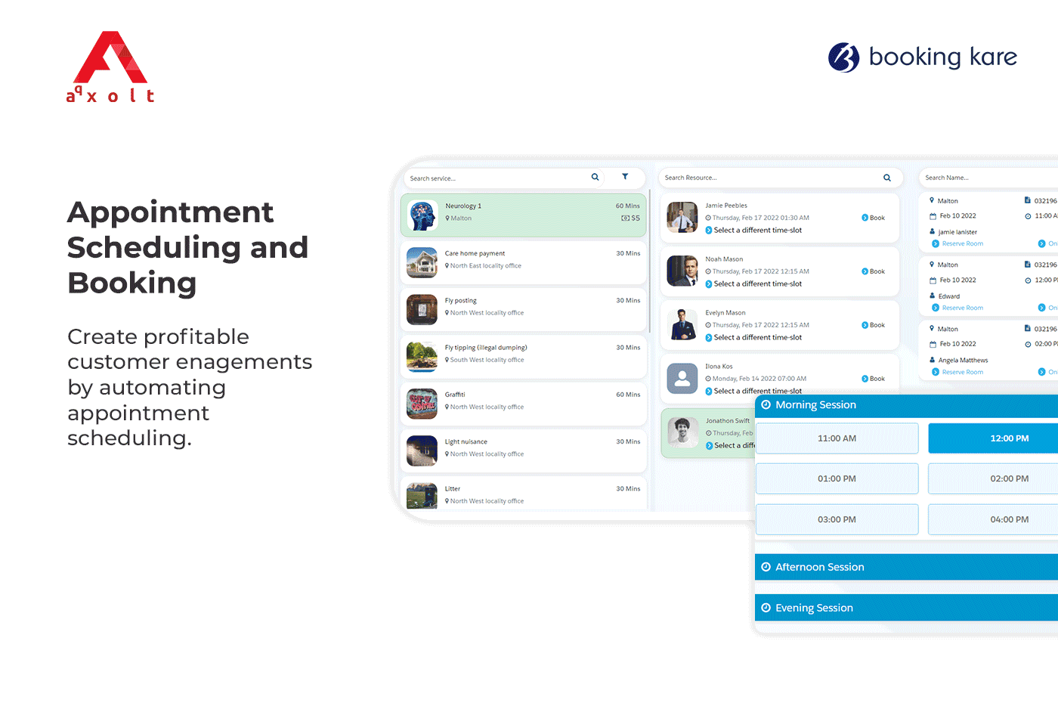Book appointment with Jamie Peebles
This screenshot has width=1058, height=706.
coord(874,218)
